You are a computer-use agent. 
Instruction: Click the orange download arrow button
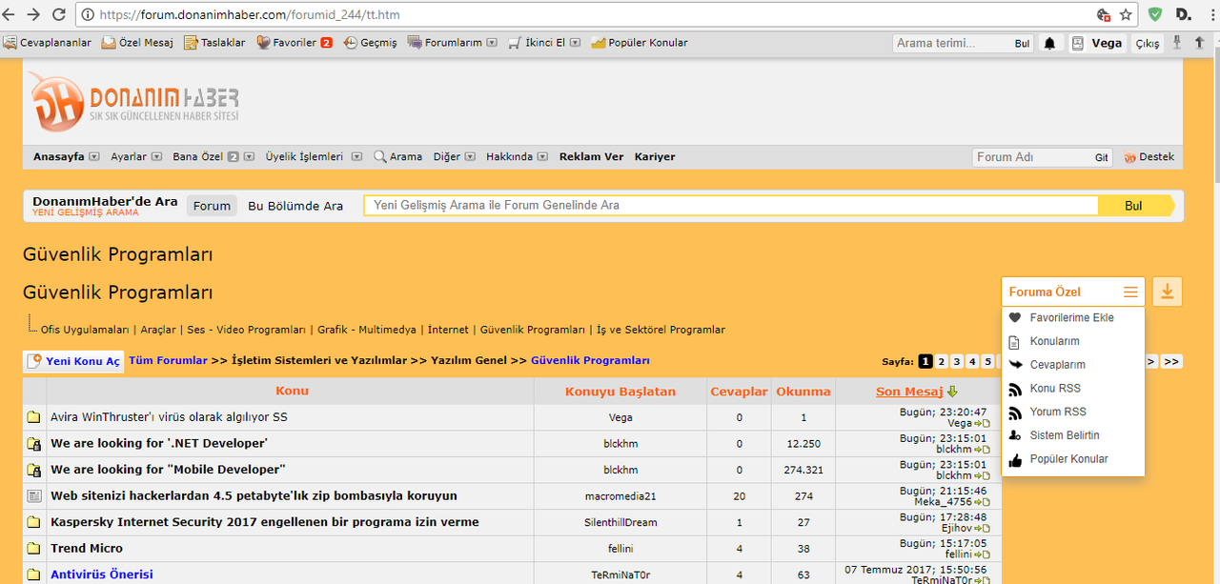click(1168, 292)
